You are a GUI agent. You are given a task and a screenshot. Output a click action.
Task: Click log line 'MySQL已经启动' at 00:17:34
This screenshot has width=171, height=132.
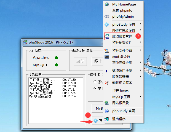(53, 96)
